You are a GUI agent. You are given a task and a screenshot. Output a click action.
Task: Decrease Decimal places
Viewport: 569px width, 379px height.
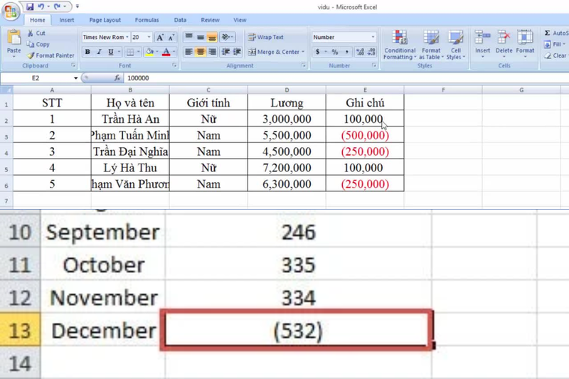tap(371, 52)
